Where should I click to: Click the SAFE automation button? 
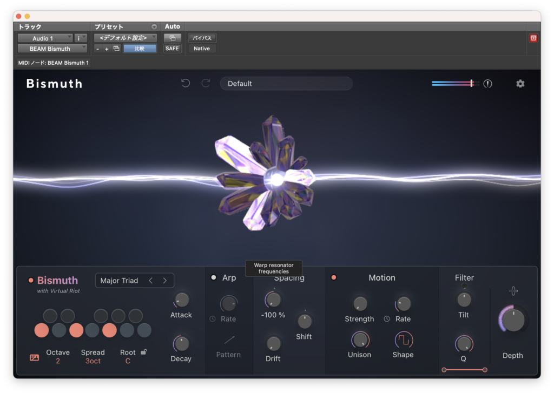point(173,48)
